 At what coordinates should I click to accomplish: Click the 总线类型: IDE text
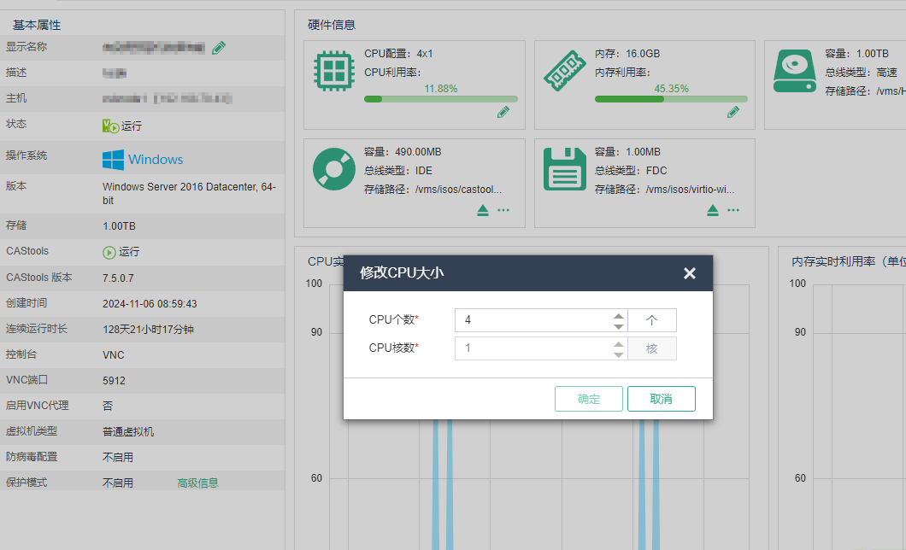[398, 171]
